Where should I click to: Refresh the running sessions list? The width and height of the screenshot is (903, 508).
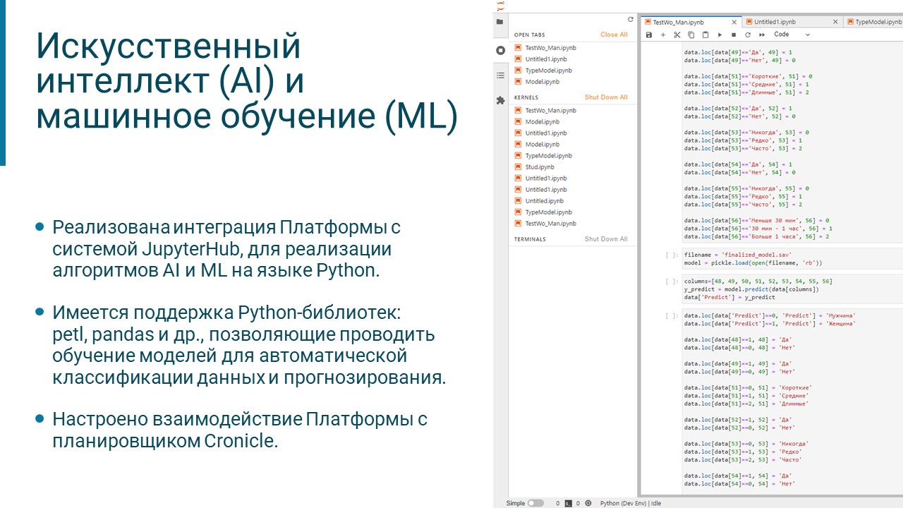point(631,20)
